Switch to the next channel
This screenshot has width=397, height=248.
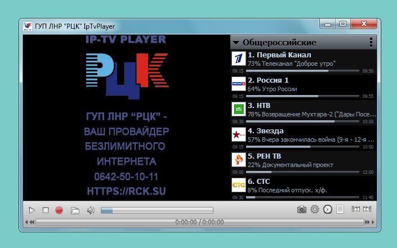368,210
